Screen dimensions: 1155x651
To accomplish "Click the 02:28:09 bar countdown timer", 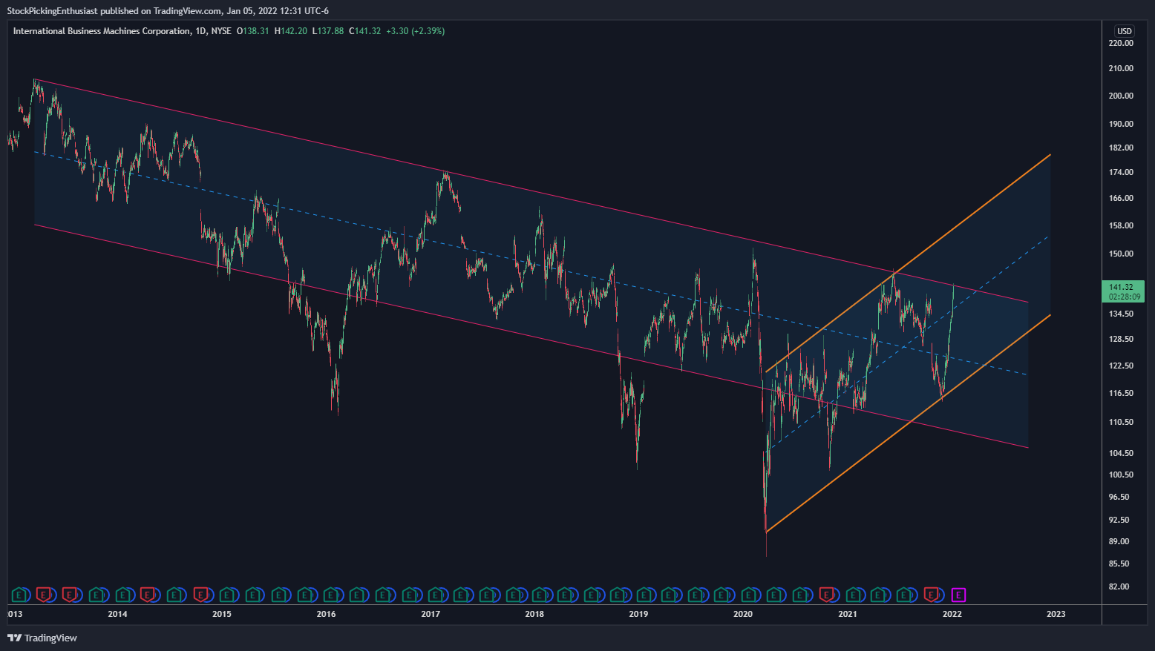I will tap(1123, 297).
